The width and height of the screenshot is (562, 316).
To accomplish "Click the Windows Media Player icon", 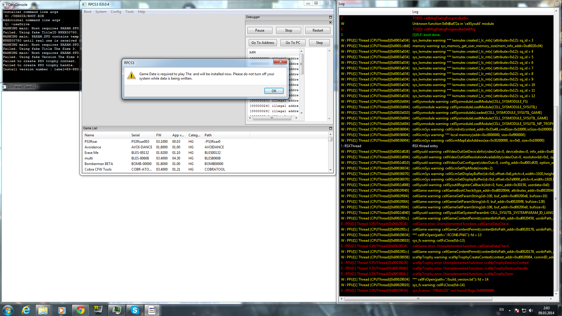I will pos(61,310).
